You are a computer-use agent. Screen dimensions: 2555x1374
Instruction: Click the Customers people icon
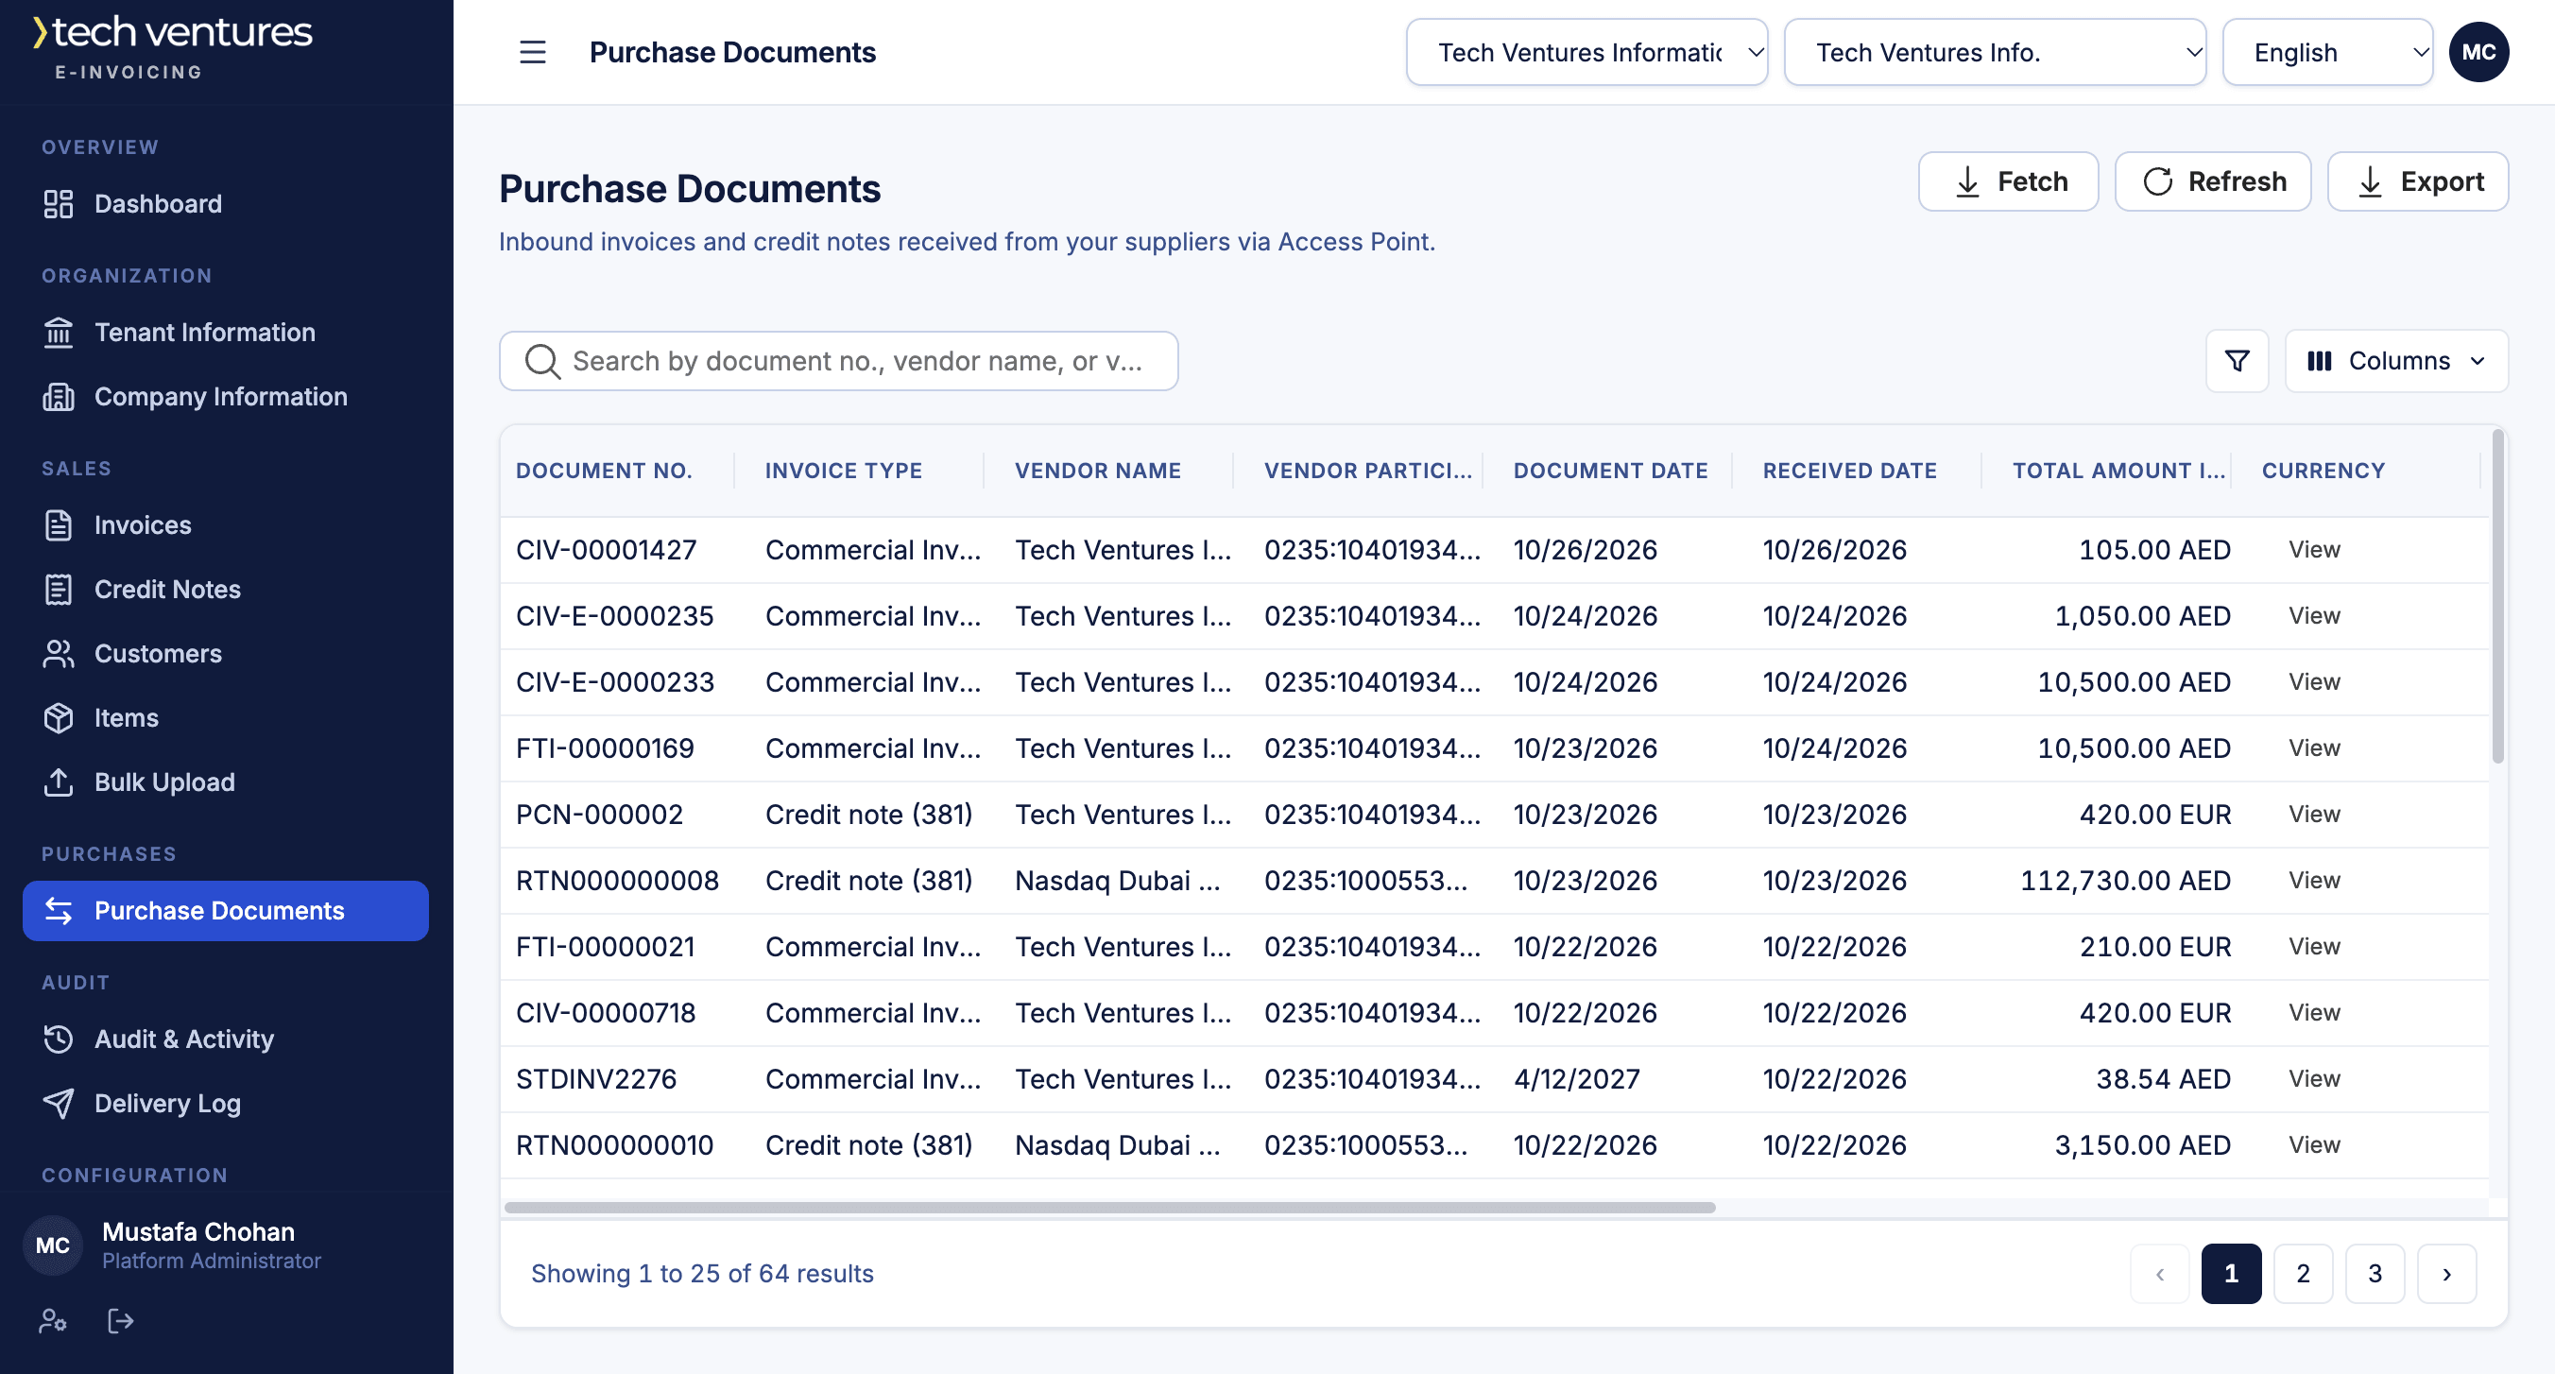[x=59, y=654]
